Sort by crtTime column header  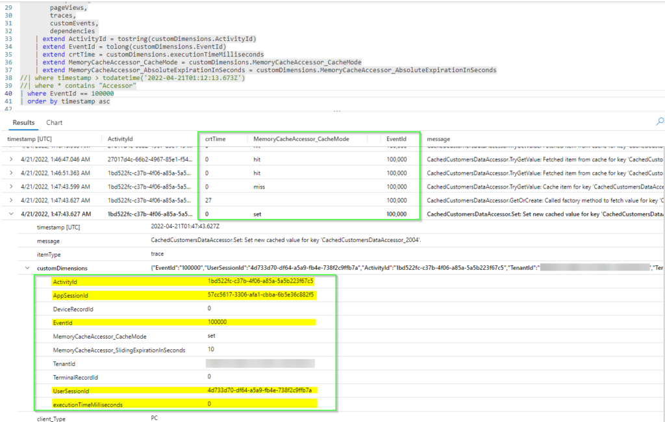coord(216,139)
